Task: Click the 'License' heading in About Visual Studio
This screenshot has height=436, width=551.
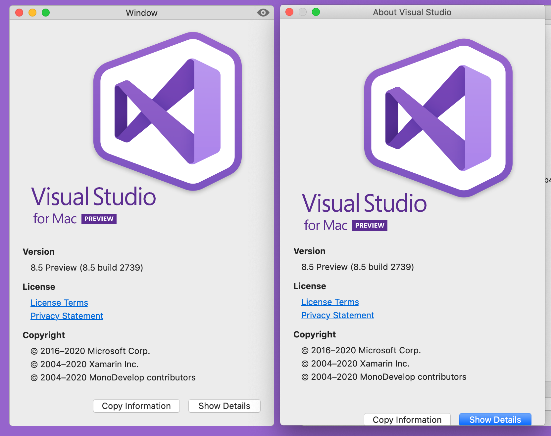Action: point(310,286)
